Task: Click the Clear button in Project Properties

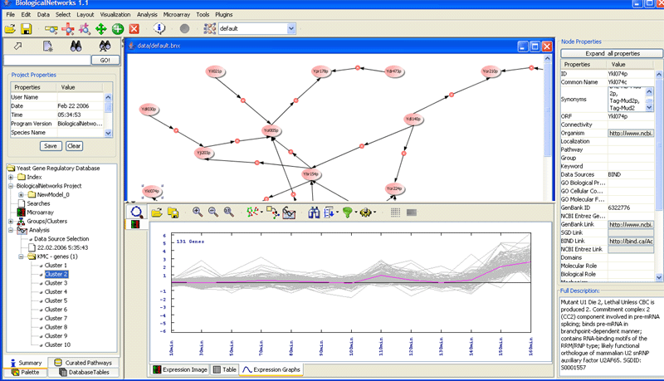Action: pos(74,146)
